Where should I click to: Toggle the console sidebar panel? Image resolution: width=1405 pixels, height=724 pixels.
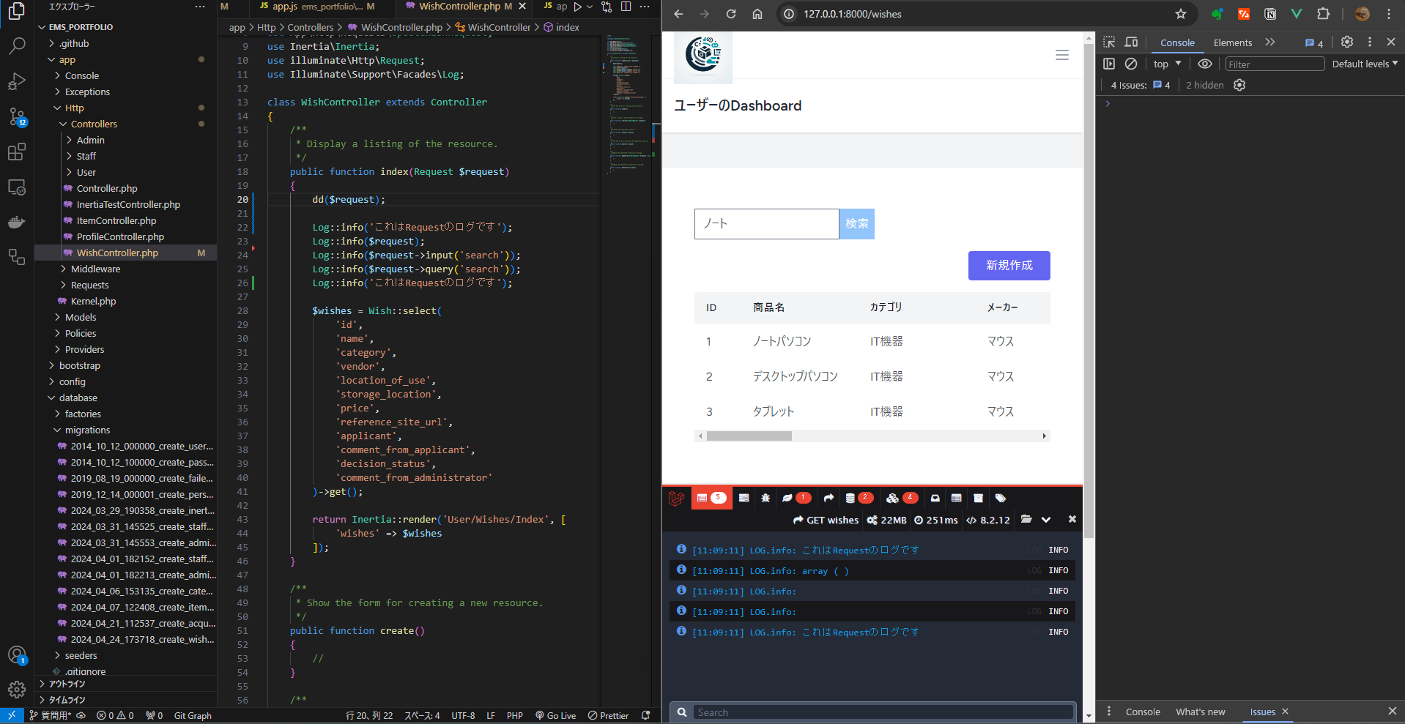coord(1109,64)
